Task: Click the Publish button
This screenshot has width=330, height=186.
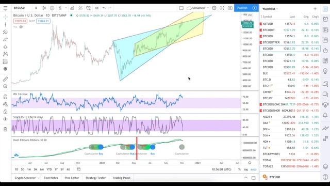Action: 242,8
